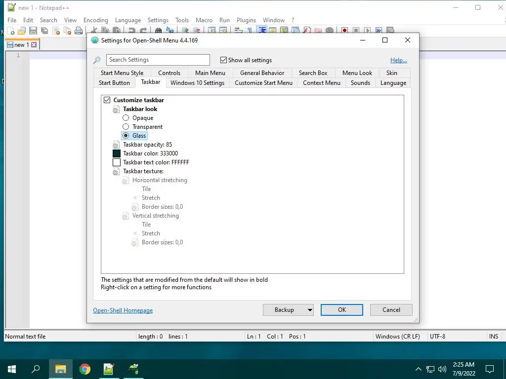Screen dimensions: 506x379
Task: Click the Start Recording macro icon
Action: pos(344,30)
